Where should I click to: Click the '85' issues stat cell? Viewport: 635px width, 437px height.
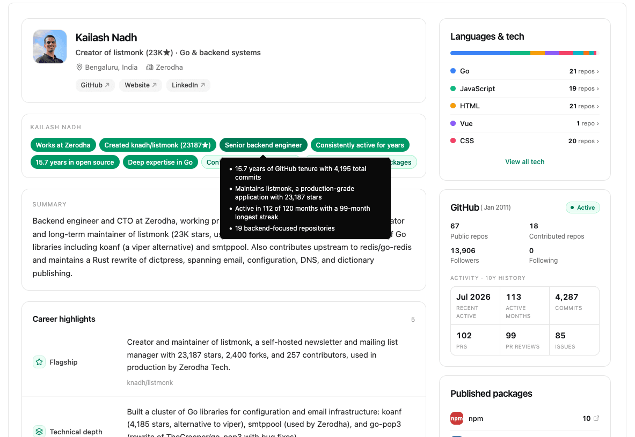click(x=574, y=340)
